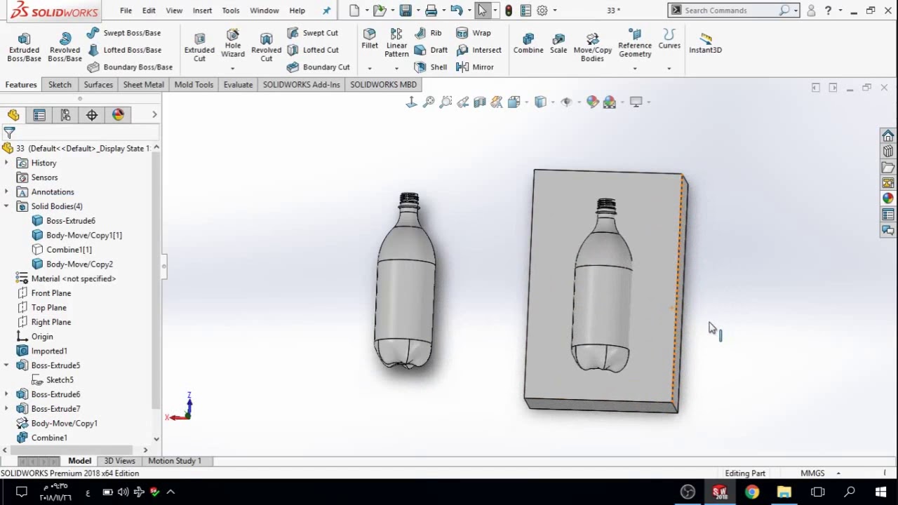Image resolution: width=898 pixels, height=505 pixels.
Task: Choose the Lofted Boss/Base feature
Action: coord(124,50)
